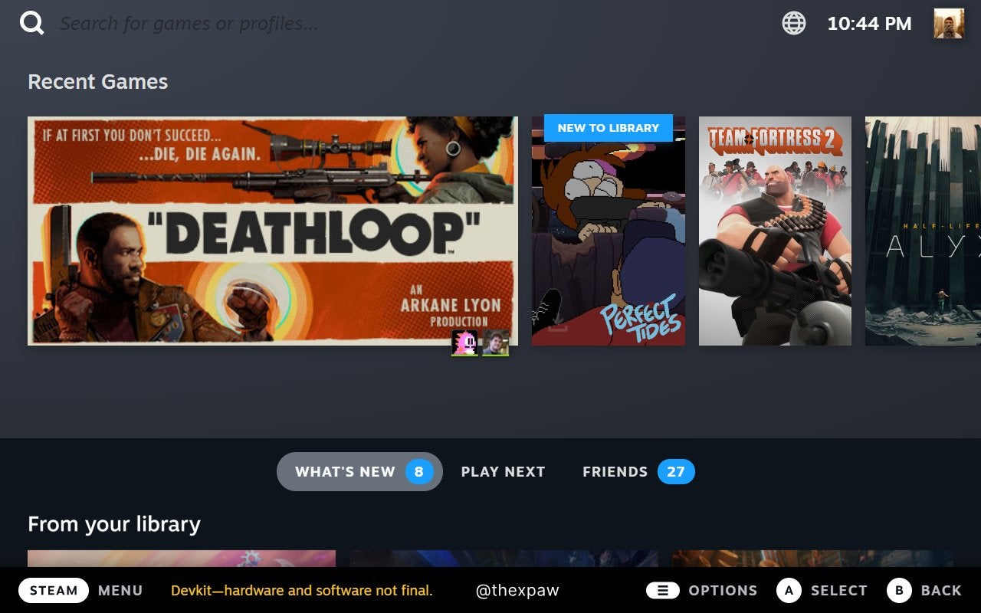Viewport: 981px width, 613px height.
Task: Open the Deathloop banner in Recent Games
Action: pyautogui.click(x=272, y=230)
